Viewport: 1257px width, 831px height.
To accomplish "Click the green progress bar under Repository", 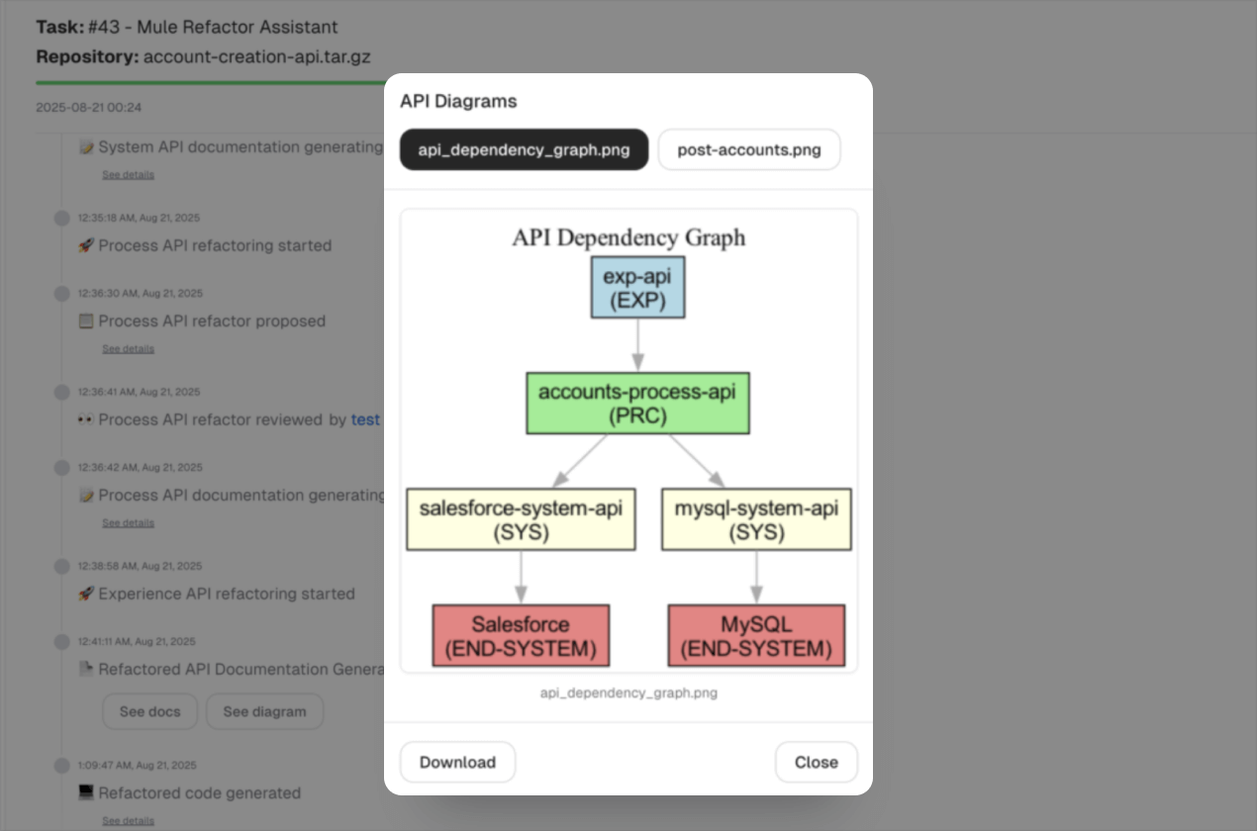I will pos(210,82).
